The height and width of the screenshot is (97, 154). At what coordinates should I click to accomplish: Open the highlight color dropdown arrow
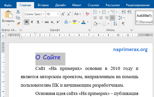click(79, 22)
